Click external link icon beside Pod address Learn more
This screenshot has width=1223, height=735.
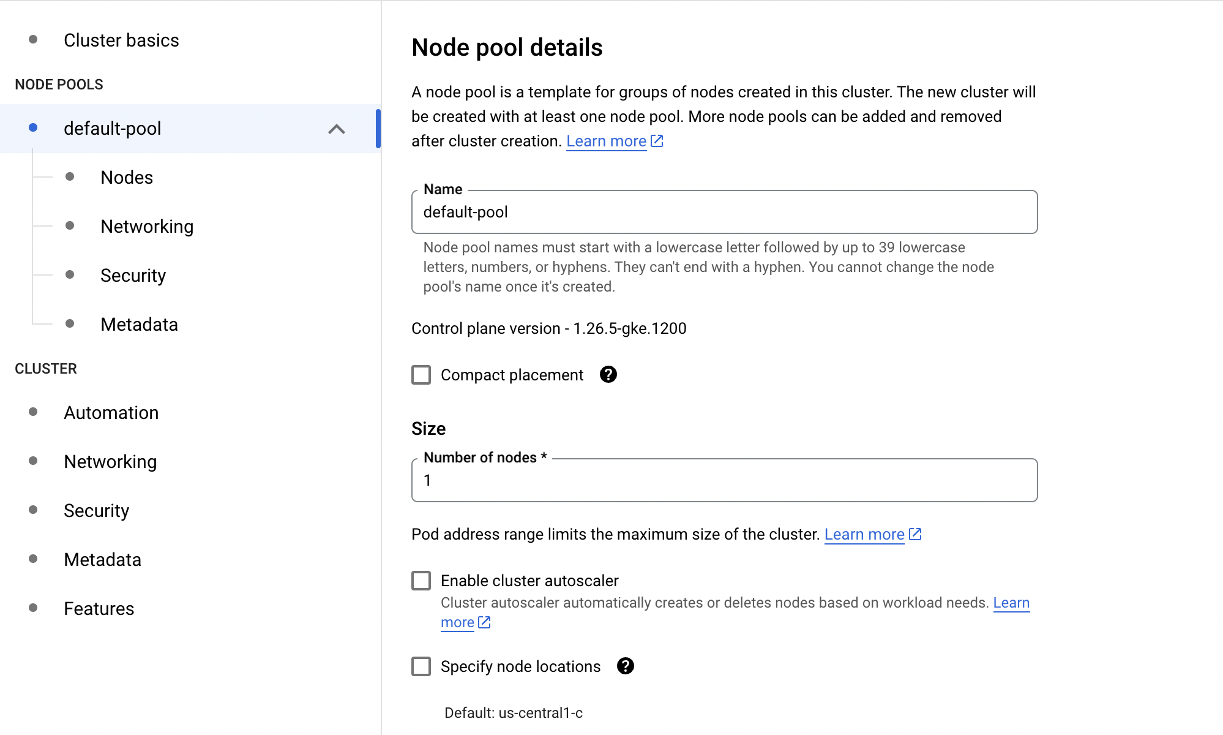point(915,534)
